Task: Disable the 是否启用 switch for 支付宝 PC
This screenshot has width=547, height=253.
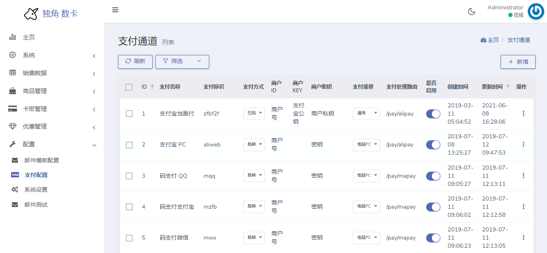Action: point(433,145)
